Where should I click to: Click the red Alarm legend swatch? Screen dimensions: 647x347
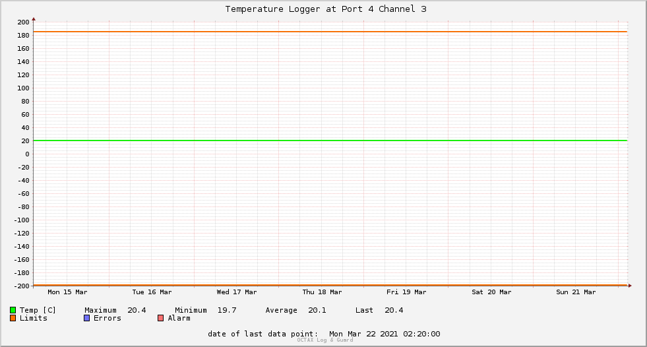160,318
